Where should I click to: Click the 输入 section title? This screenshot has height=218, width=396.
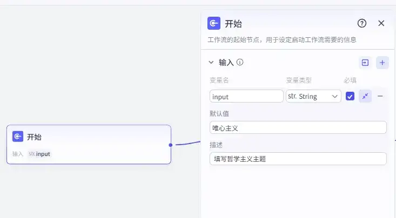pyautogui.click(x=226, y=62)
